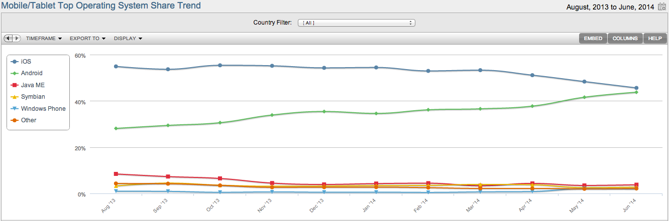Click the previous period left arrow

pyautogui.click(x=8, y=39)
